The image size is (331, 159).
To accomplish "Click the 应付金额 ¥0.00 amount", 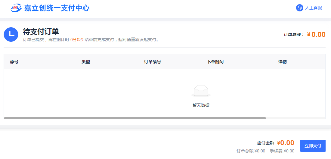I will [x=286, y=143].
